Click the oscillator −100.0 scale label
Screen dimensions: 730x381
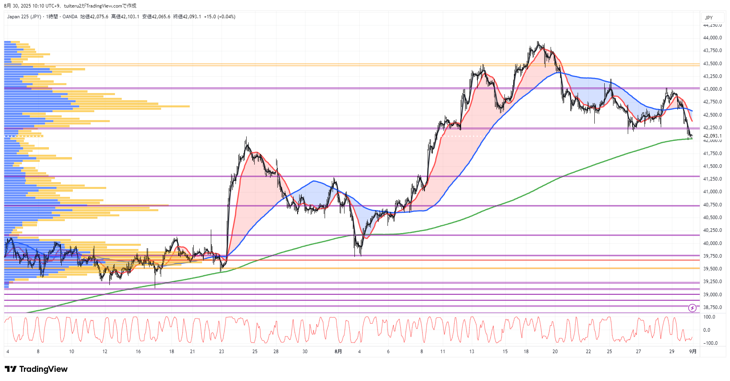point(711,343)
